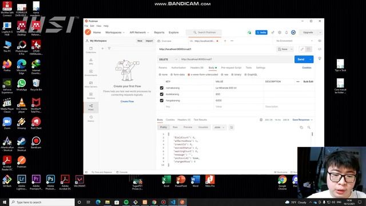Select the raw body type radio
Image resolution: width=366 pixels, height=206 pixels.
tap(222, 74)
